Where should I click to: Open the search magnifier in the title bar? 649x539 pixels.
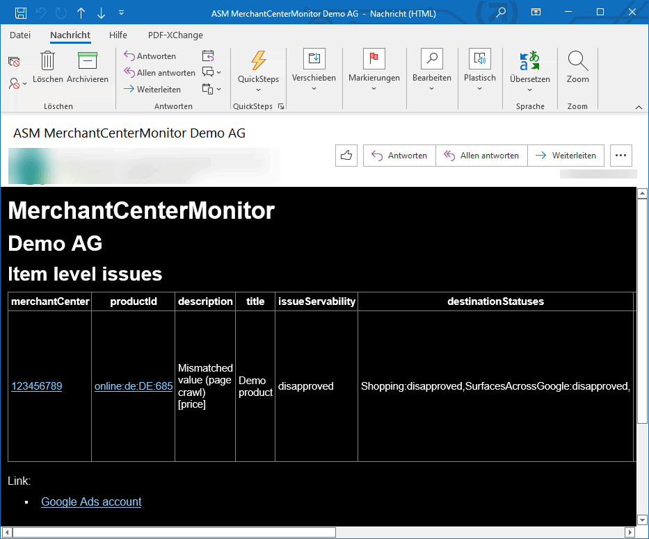click(x=501, y=13)
